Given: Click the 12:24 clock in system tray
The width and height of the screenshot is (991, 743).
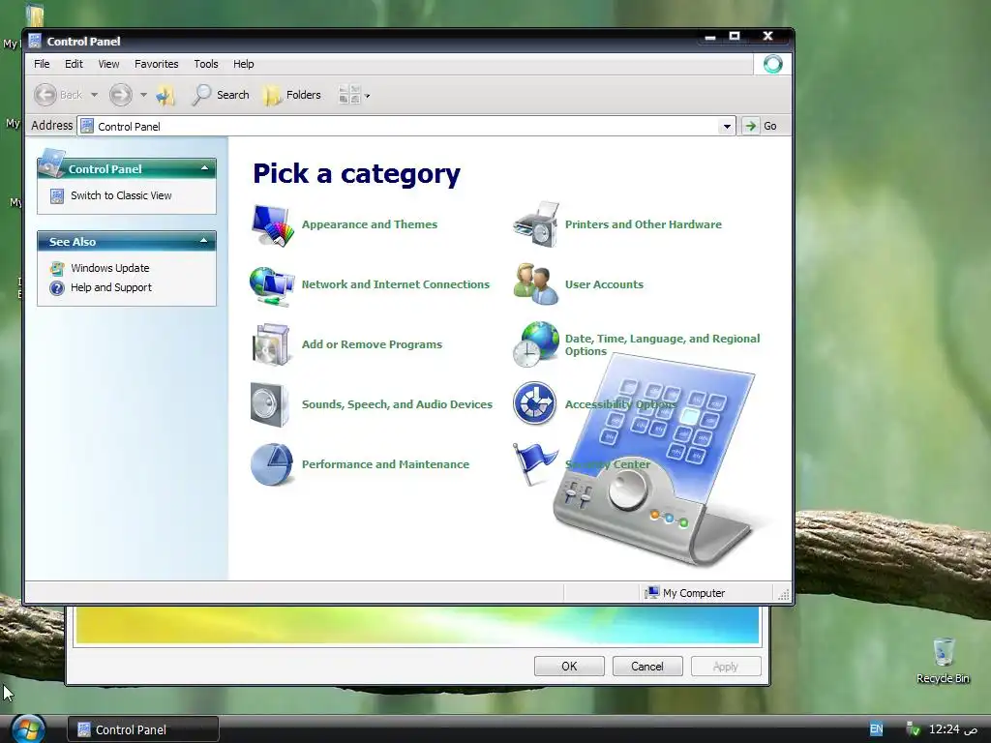Looking at the screenshot, I should pos(953,729).
